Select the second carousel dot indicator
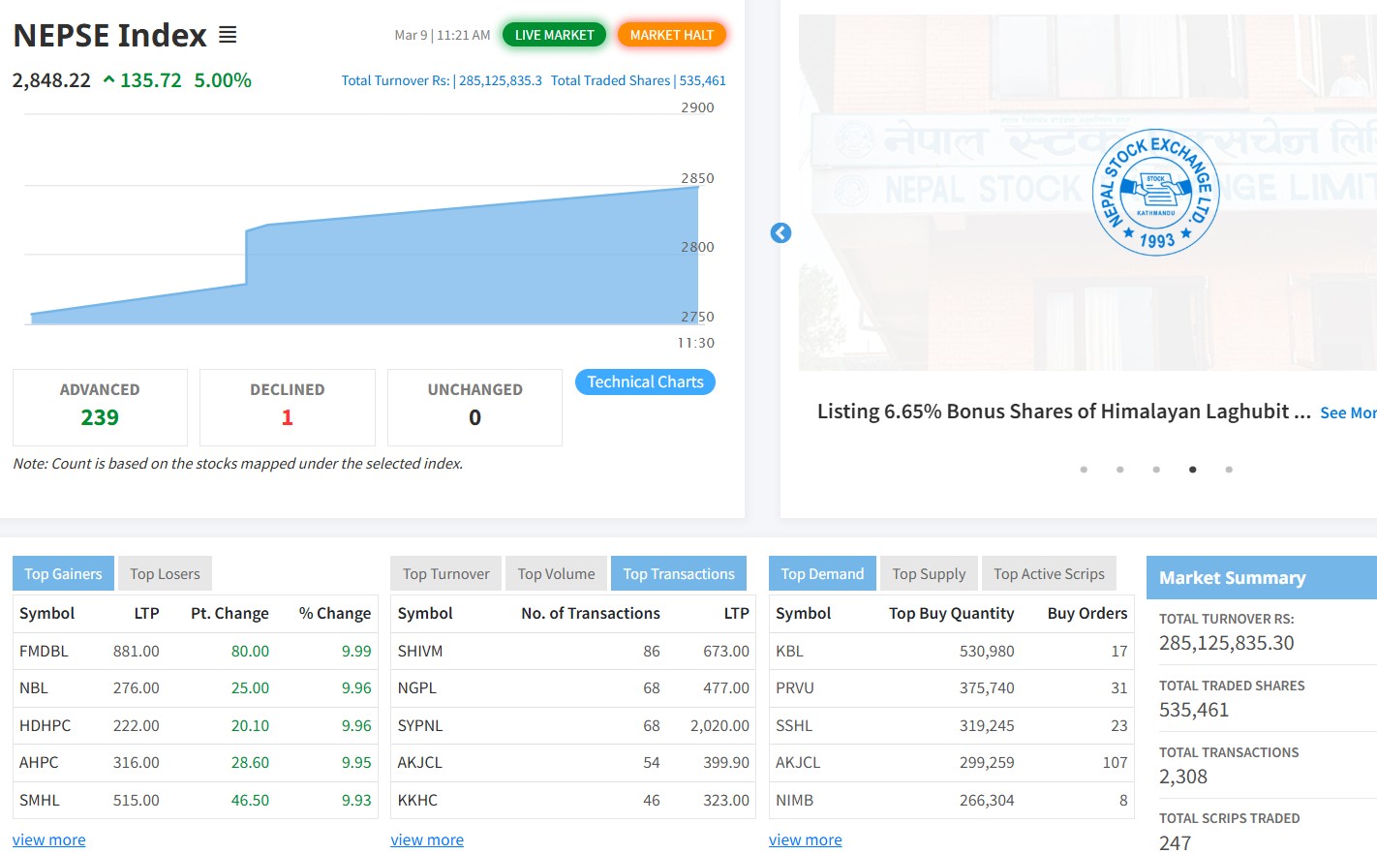The width and height of the screenshot is (1377, 854). (x=1119, y=470)
